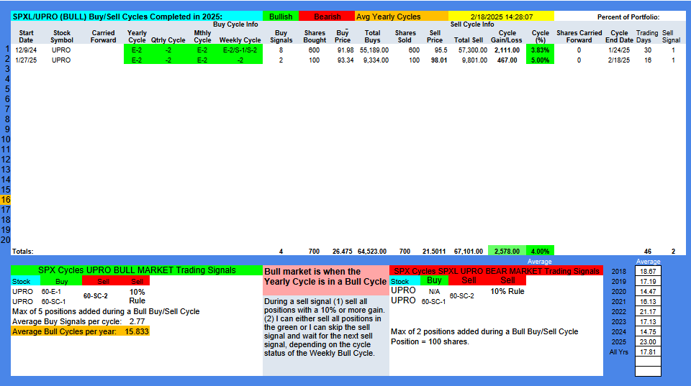Click the SPX Cycles SPXL UPRO BEAR MARKET Trading Signals header
Viewport: 691px width, 386px height.
tap(496, 271)
